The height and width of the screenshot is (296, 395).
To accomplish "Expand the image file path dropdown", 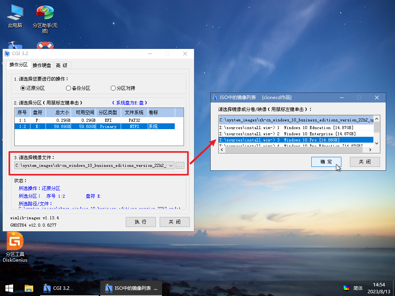I will click(171, 165).
